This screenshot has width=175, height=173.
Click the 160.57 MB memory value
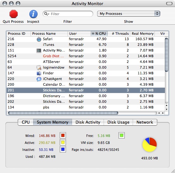tap(144, 39)
